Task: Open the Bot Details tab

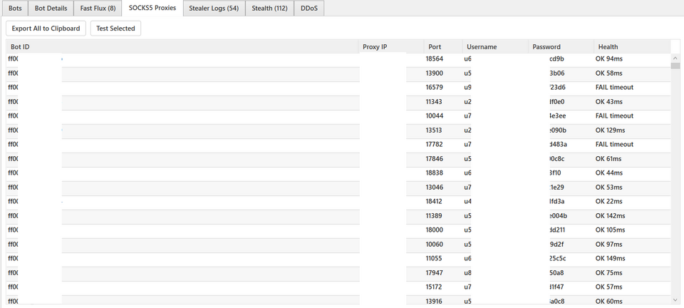Action: point(51,9)
